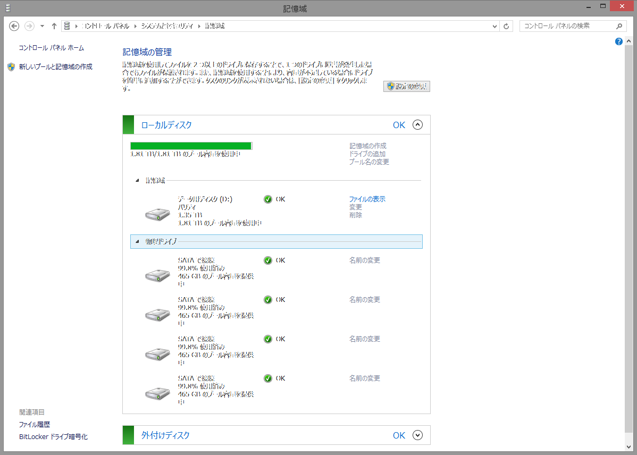Click the データ用ディスク (D:) drive icon
This screenshot has height=455, width=637.
tap(157, 214)
